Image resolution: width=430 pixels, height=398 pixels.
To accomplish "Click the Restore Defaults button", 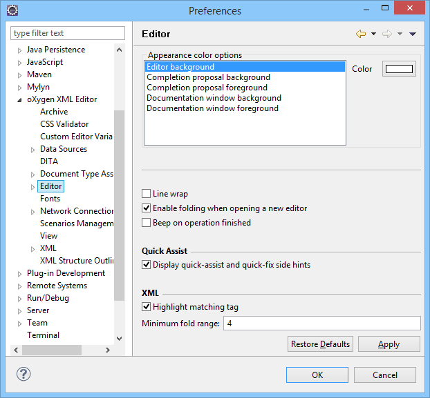I will click(320, 344).
